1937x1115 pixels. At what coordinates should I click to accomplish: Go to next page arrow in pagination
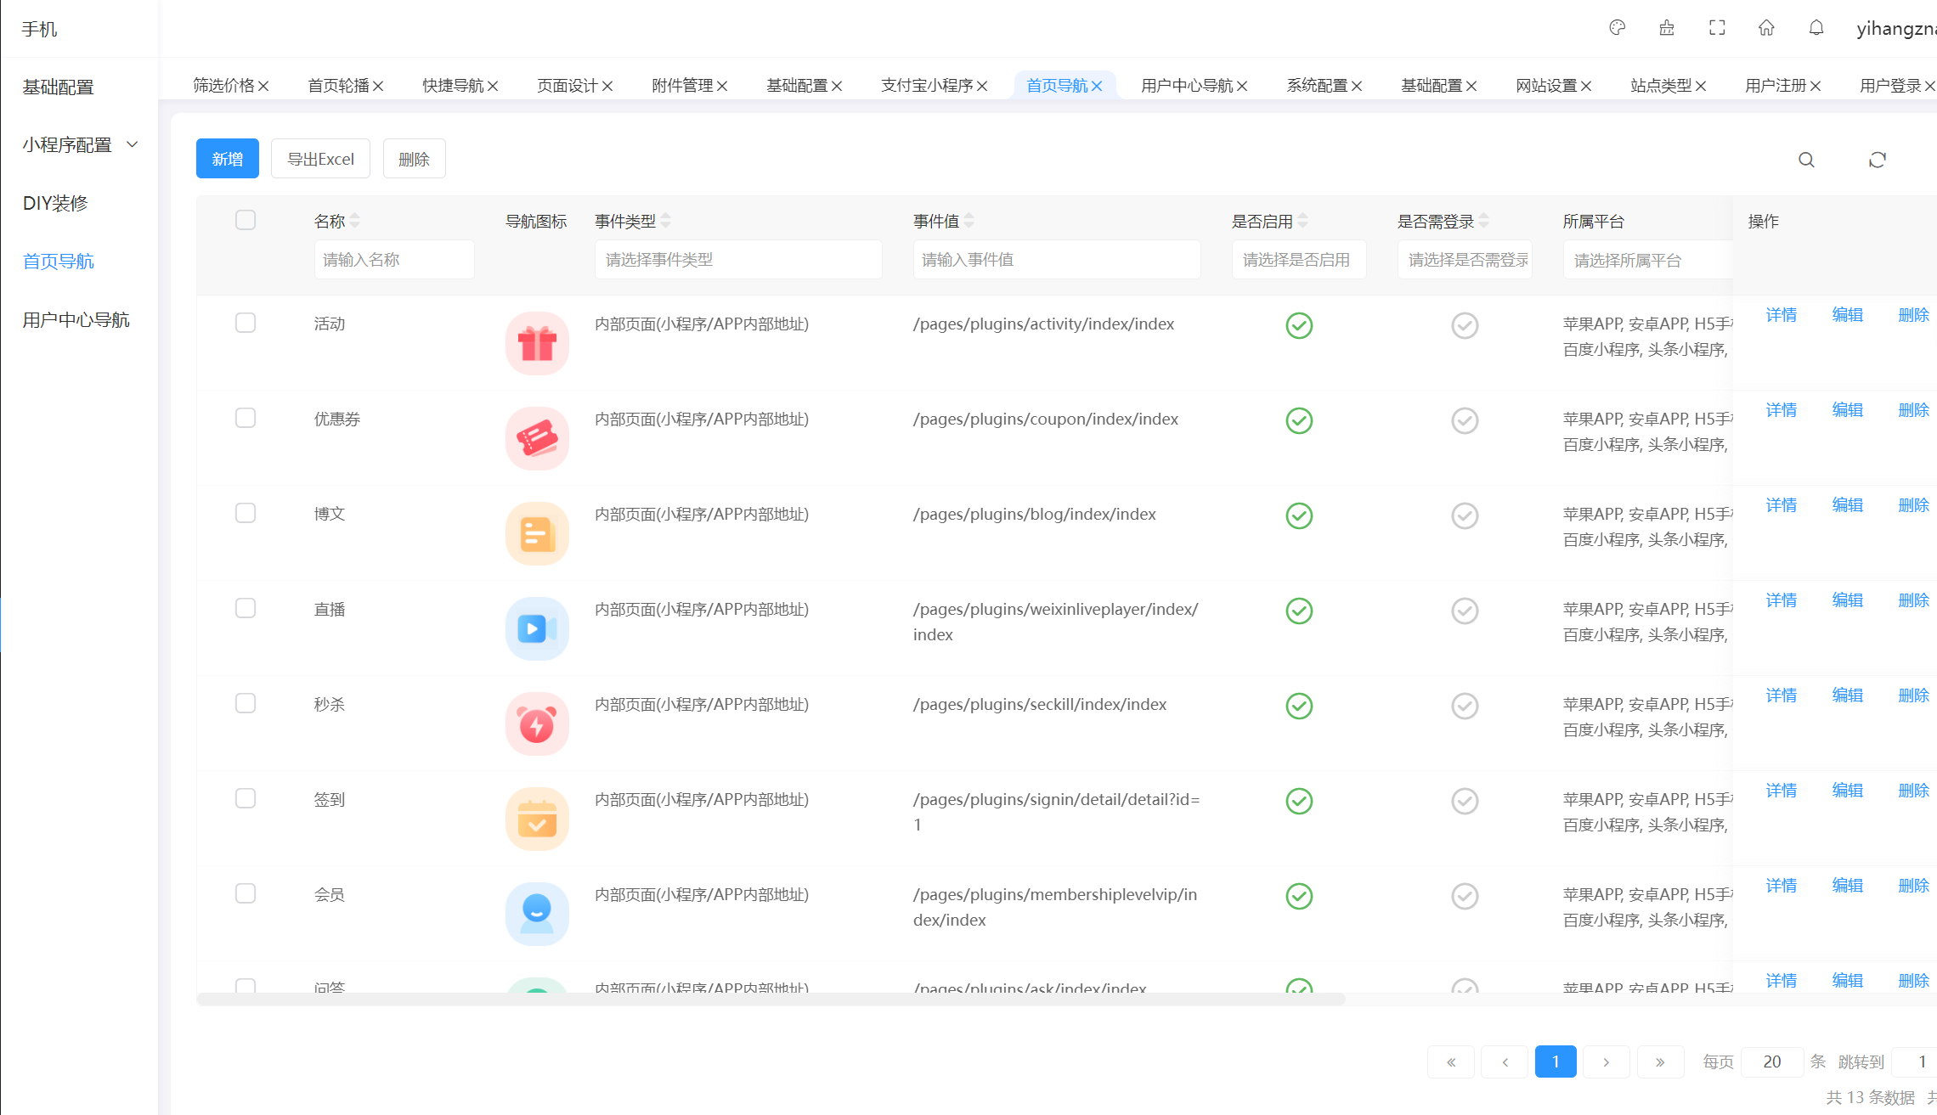click(x=1606, y=1062)
